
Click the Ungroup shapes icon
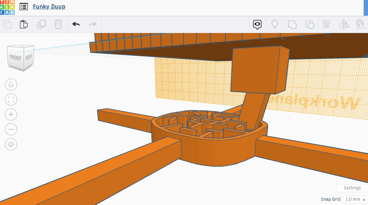point(310,25)
